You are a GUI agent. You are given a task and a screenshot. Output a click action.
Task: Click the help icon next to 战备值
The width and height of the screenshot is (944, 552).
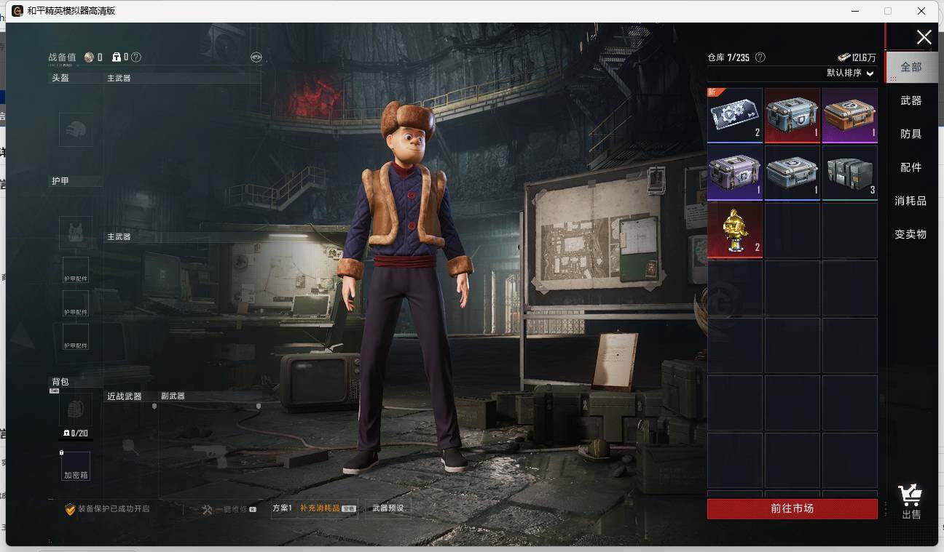(x=136, y=57)
